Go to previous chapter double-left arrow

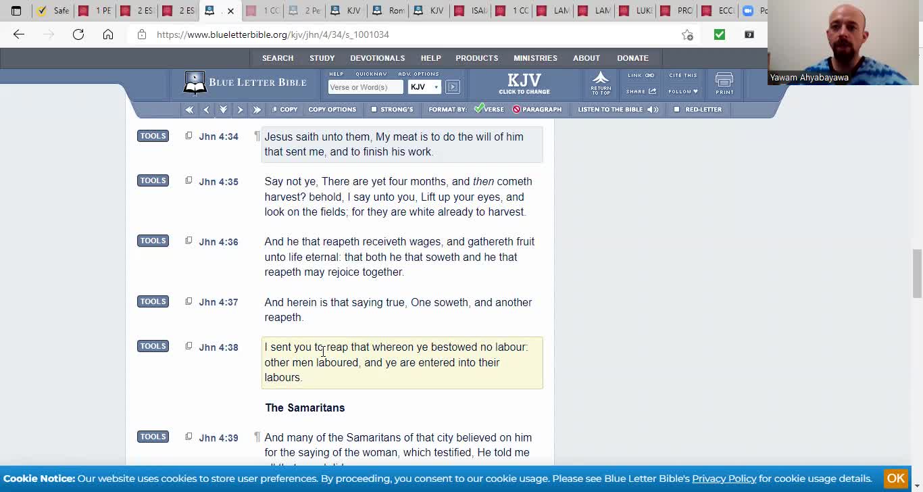(x=189, y=109)
